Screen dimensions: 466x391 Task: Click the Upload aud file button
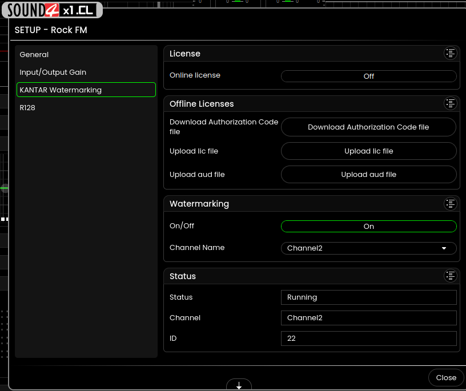tap(368, 175)
